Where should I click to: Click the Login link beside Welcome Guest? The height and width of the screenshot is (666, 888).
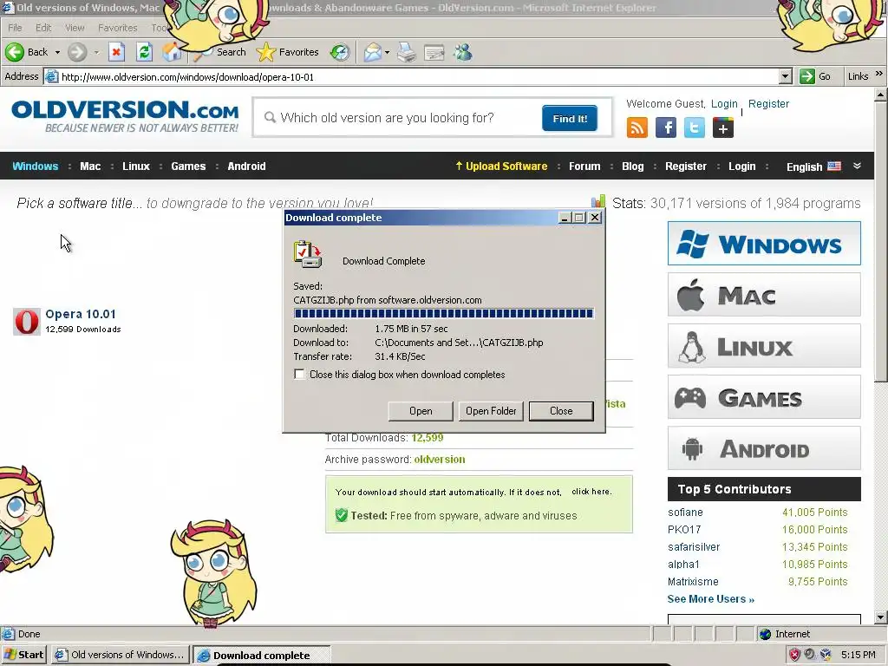(x=724, y=104)
